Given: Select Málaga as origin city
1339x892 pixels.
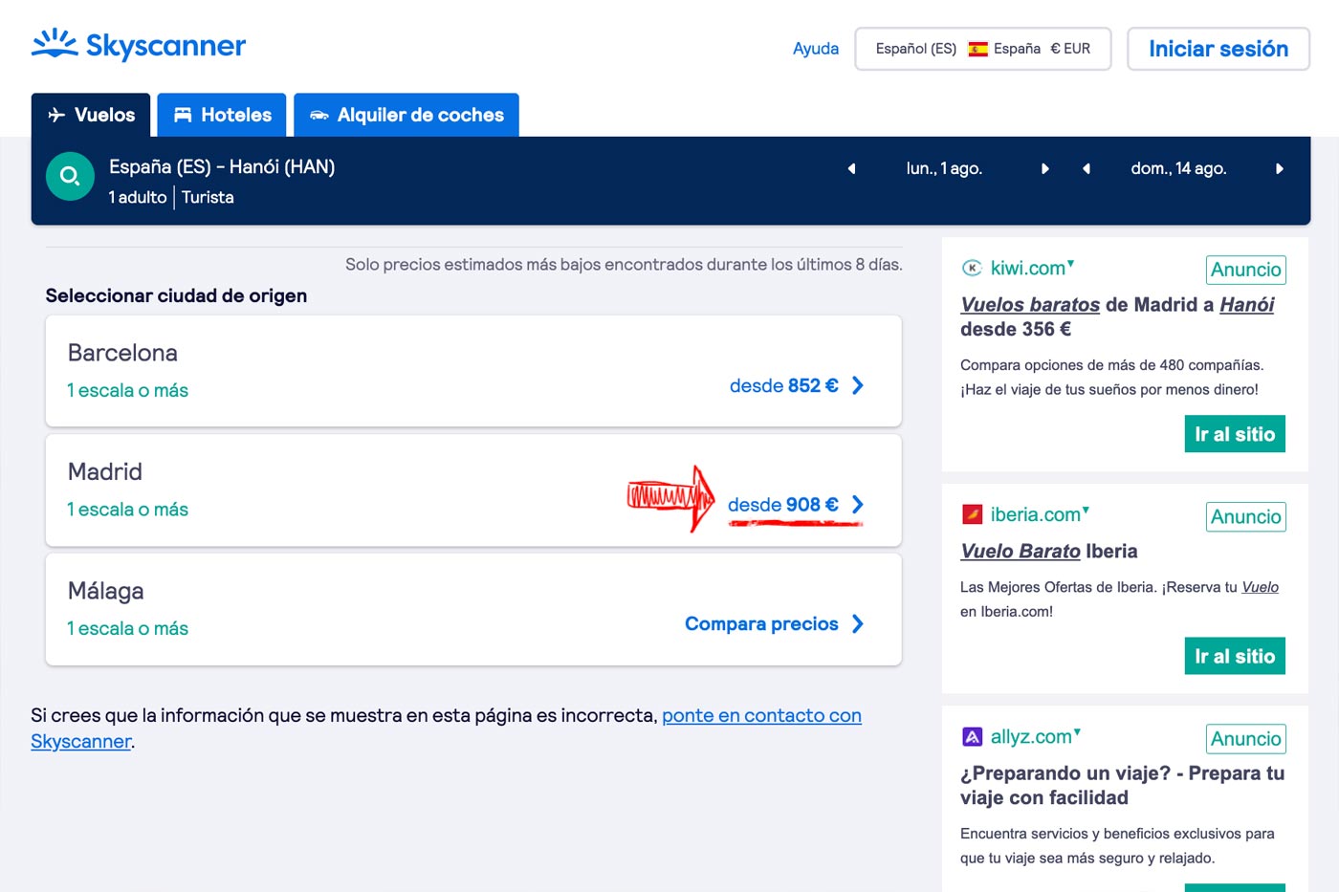Looking at the screenshot, I should point(473,610).
